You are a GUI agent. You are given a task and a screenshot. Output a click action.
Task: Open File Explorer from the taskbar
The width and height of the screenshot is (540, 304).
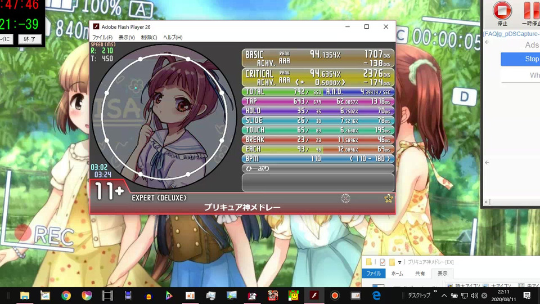pos(24,296)
